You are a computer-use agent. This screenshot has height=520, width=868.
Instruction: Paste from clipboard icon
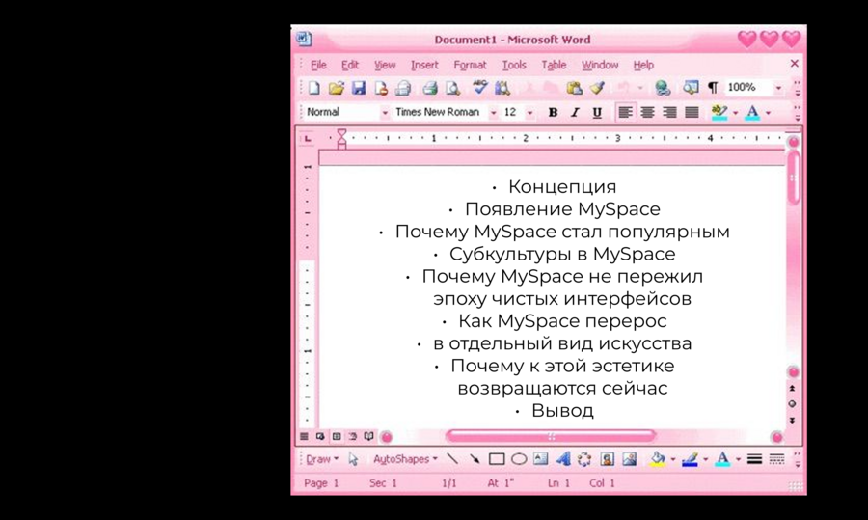click(x=575, y=88)
